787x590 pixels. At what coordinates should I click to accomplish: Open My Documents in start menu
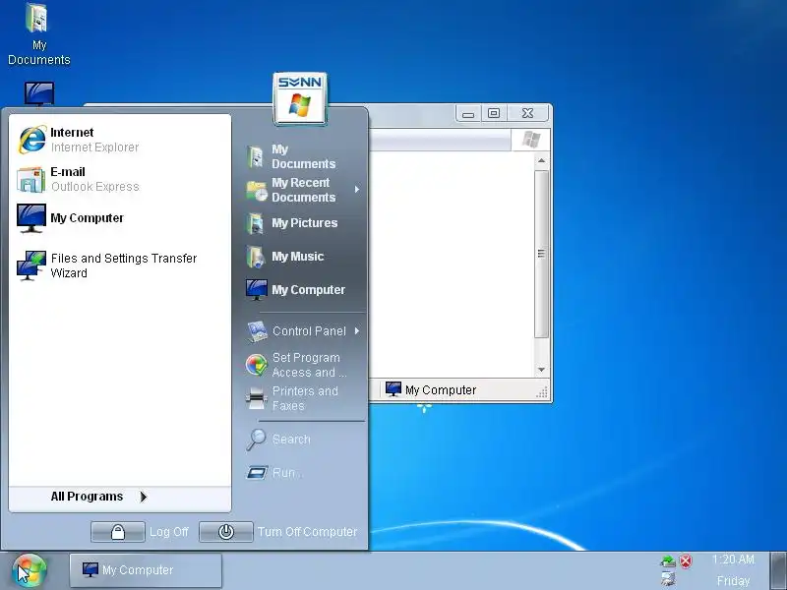pyautogui.click(x=303, y=156)
